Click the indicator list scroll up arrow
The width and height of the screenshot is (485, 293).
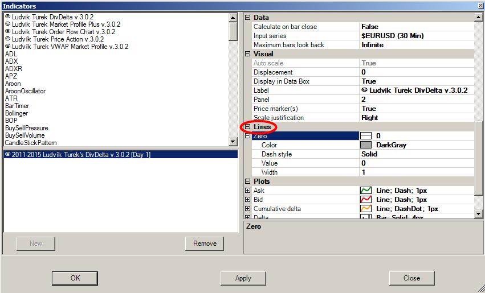coord(233,18)
